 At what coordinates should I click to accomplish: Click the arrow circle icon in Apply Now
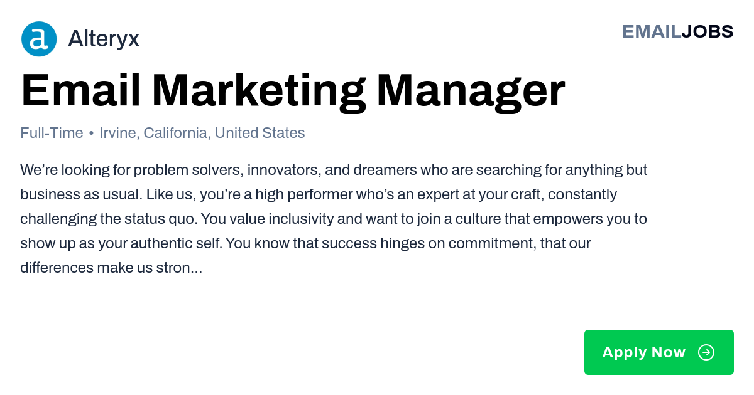click(x=706, y=352)
